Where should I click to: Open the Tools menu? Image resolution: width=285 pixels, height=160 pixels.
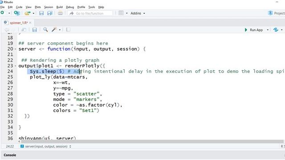(92, 7)
